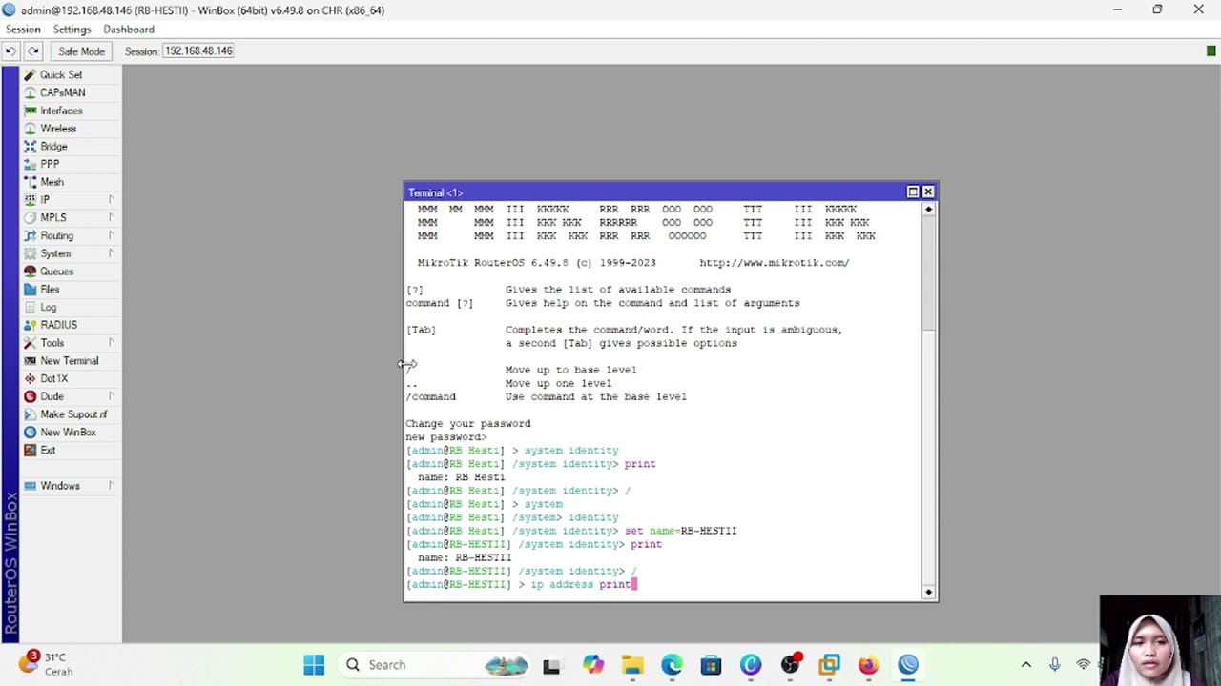The height and width of the screenshot is (686, 1221).
Task: Click the green status indicator top right
Action: 1211,51
